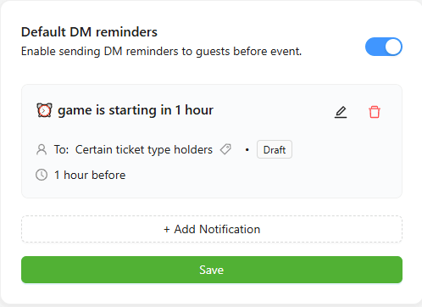Click the '1 hour before' timing text
The height and width of the screenshot is (307, 422).
click(x=90, y=175)
